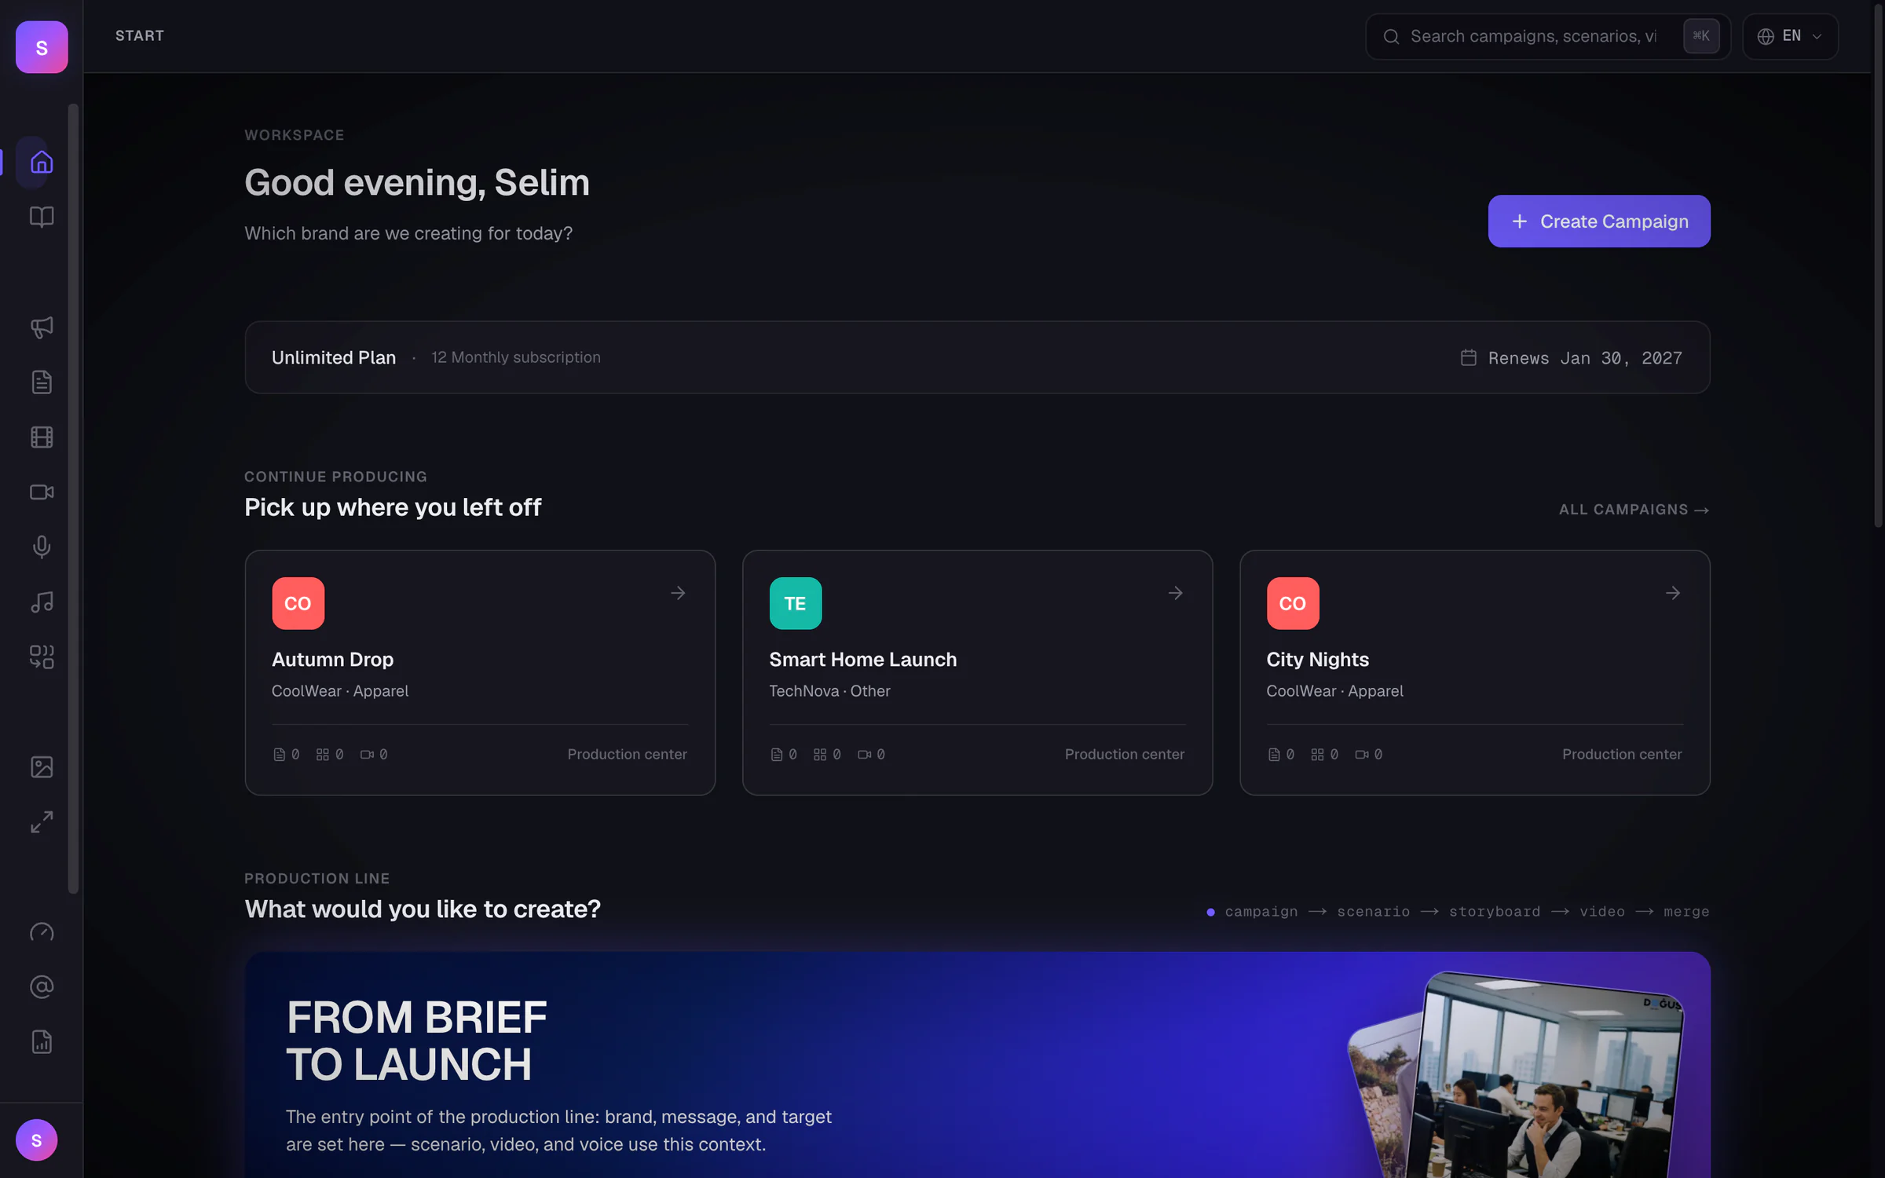Screen dimensions: 1885x1178
Task: Click the storyboard step in production line
Action: pos(1494,912)
